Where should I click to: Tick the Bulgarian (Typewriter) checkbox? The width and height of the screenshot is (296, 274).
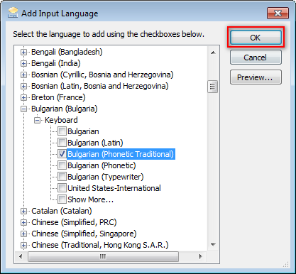[x=62, y=177]
